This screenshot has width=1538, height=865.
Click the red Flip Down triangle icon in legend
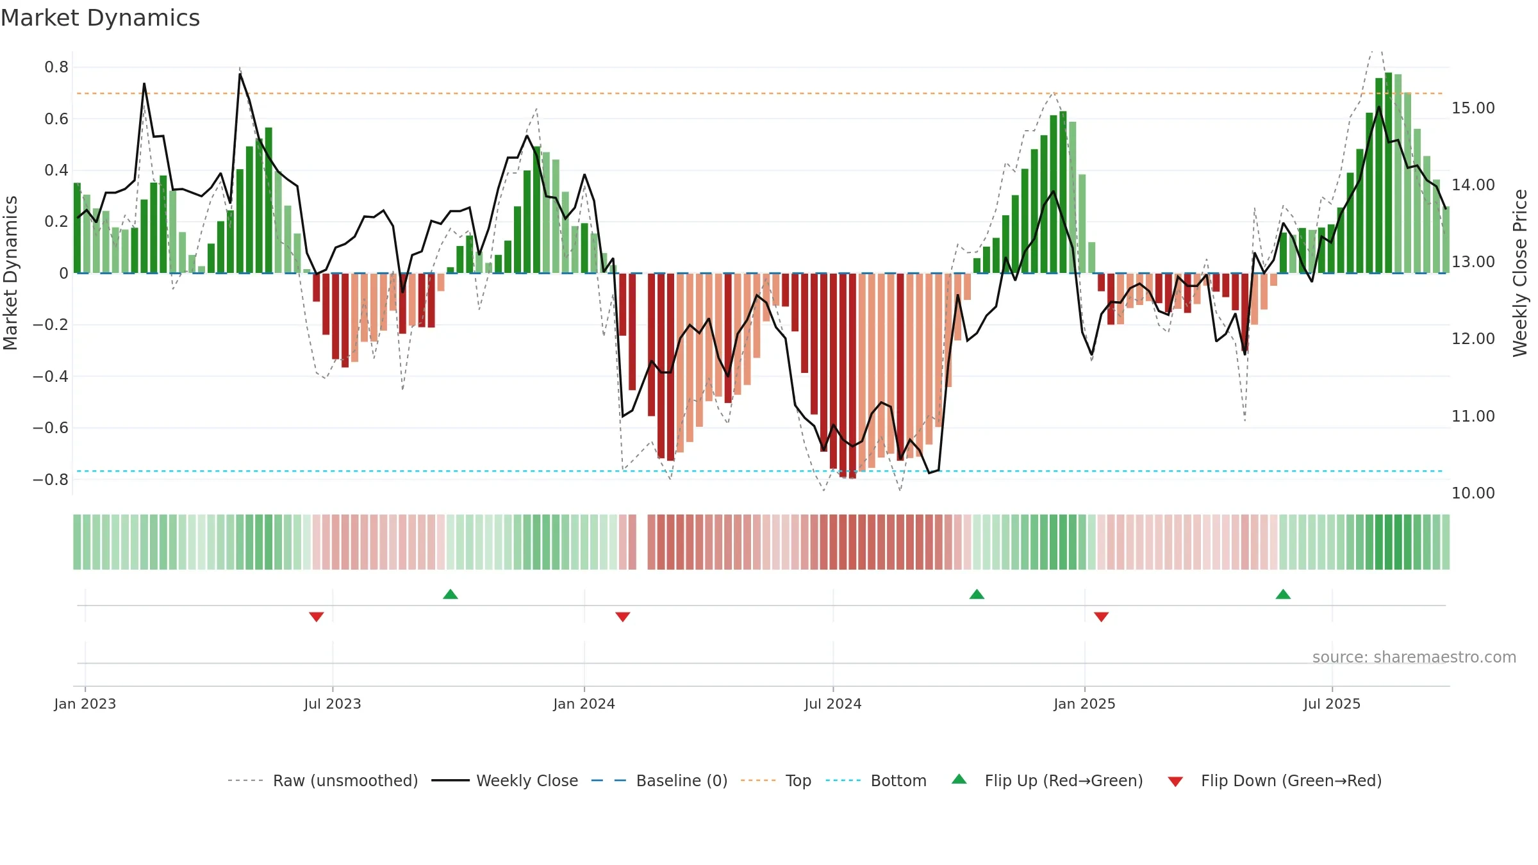tap(1175, 782)
